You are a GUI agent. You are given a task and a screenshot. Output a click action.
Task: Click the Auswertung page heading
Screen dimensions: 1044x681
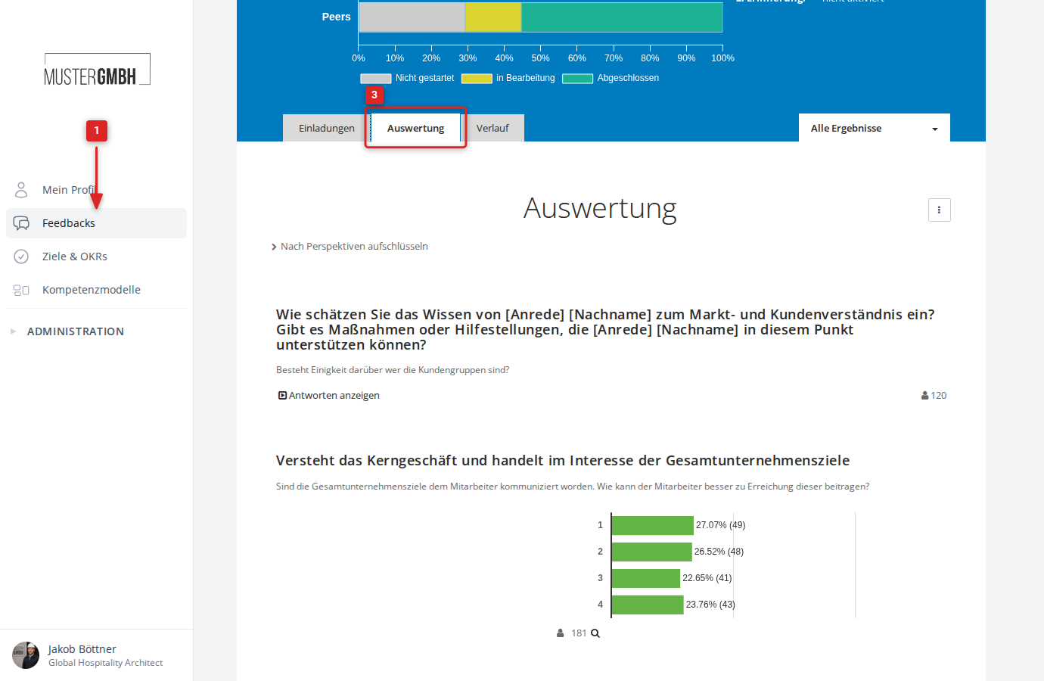(x=600, y=208)
